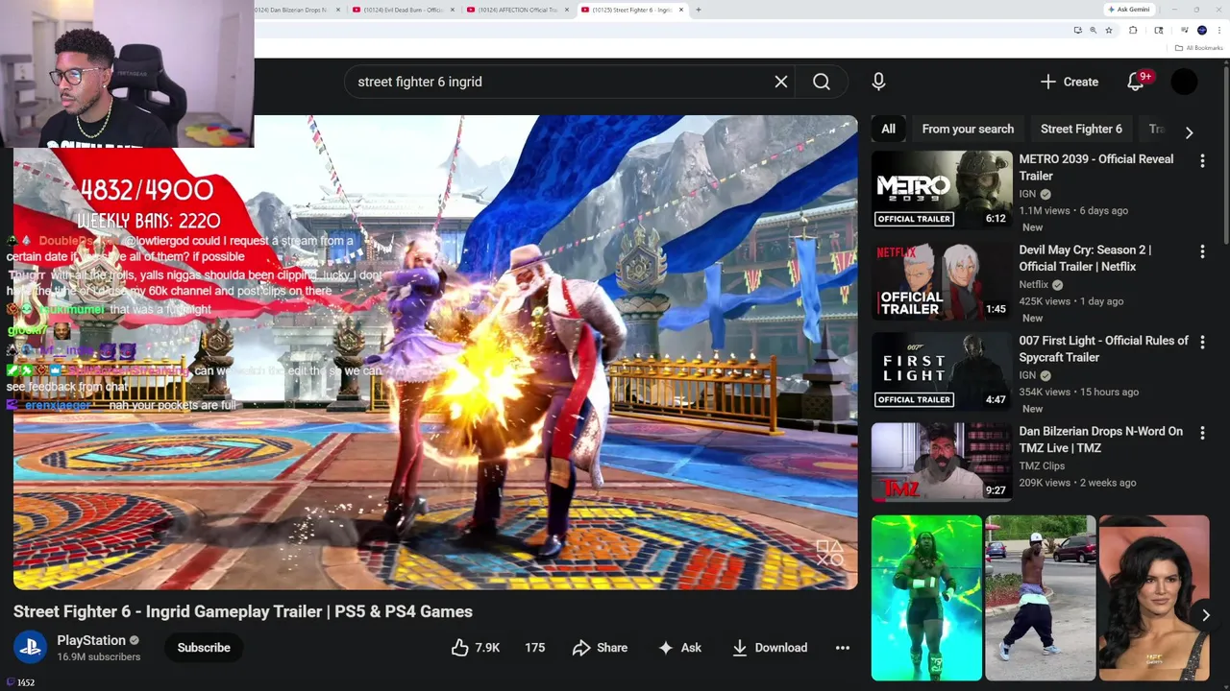This screenshot has height=691, width=1230.
Task: Bookmark this page with the star icon
Action: coord(1109,30)
